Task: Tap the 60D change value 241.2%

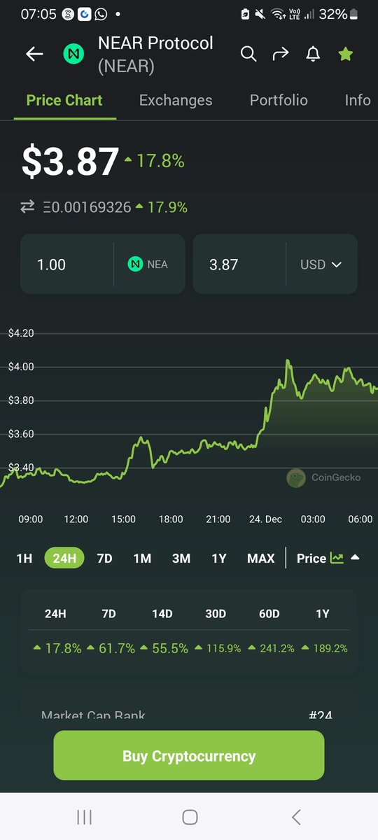Action: [x=271, y=648]
